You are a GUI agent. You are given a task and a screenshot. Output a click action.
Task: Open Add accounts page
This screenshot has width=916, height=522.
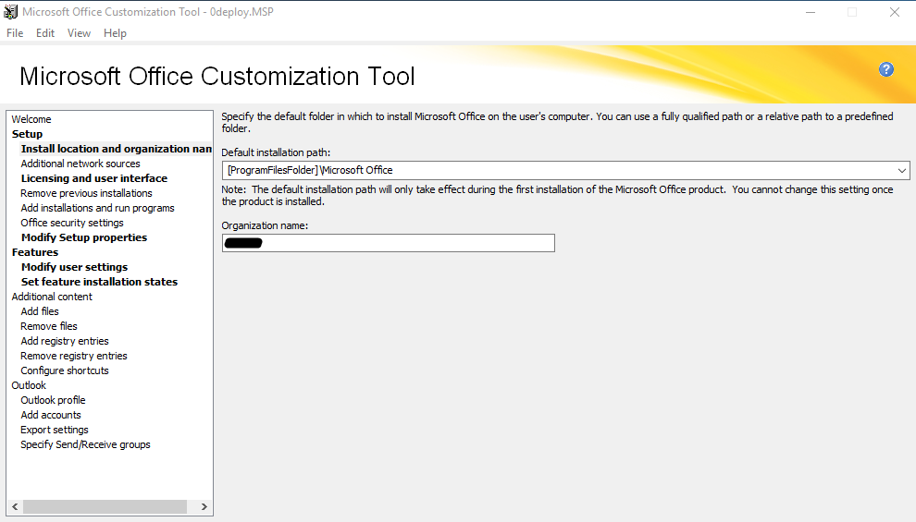point(51,415)
